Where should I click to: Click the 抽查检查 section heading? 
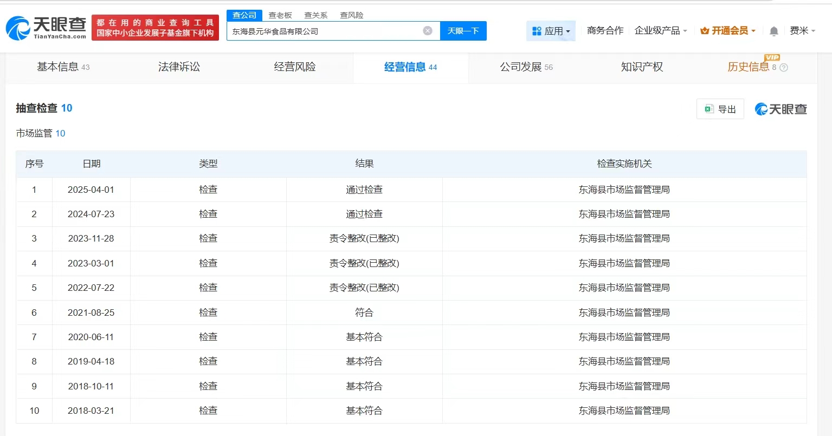[44, 108]
